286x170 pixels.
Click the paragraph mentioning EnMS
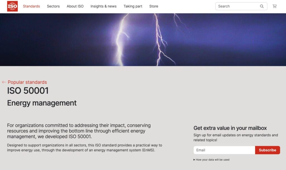pos(84,148)
